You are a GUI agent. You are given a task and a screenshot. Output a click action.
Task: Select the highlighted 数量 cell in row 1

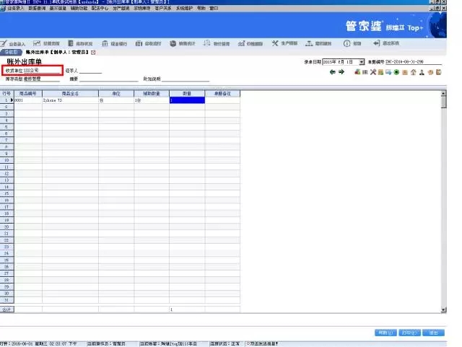click(x=187, y=100)
